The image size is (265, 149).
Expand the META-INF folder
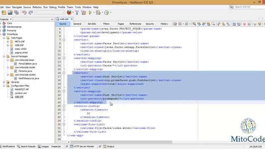[7, 41]
